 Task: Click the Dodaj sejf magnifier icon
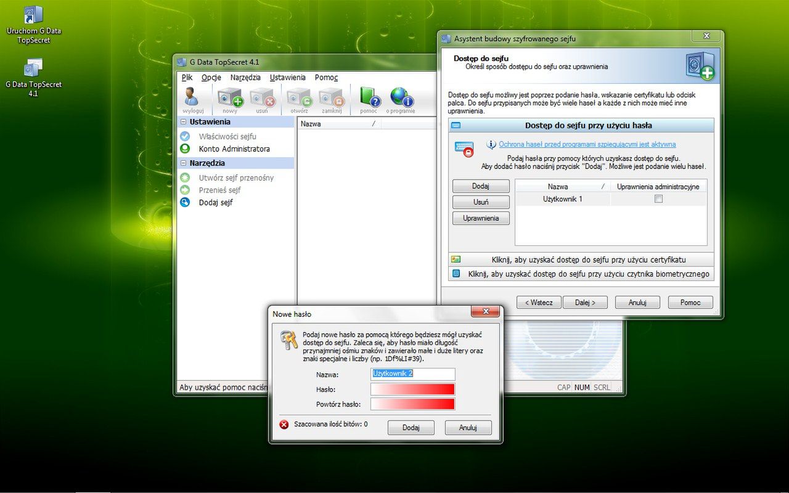[x=185, y=202]
